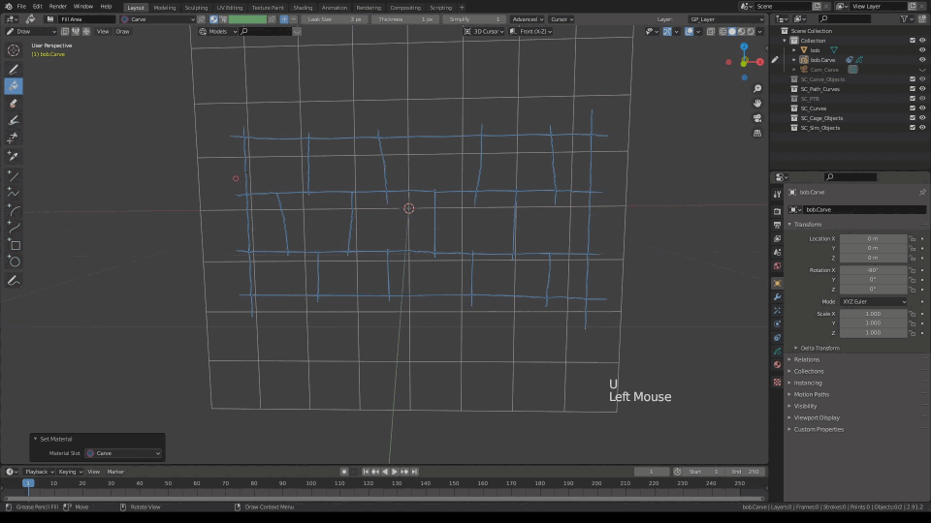The image size is (931, 523).
Task: Toggle the camera view icon in viewport
Action: point(757,118)
